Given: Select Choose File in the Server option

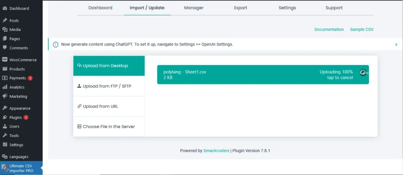Looking at the screenshot, I should [109, 127].
